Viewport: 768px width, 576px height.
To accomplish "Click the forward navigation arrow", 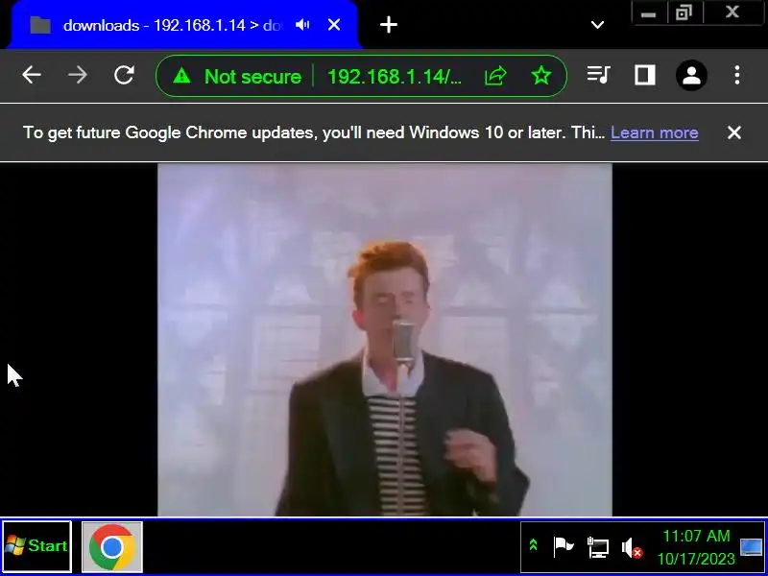I will coord(78,75).
